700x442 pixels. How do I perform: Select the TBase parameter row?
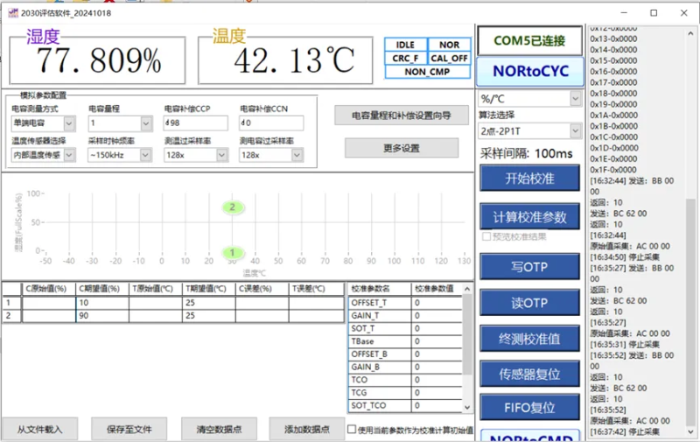pyautogui.click(x=405, y=341)
